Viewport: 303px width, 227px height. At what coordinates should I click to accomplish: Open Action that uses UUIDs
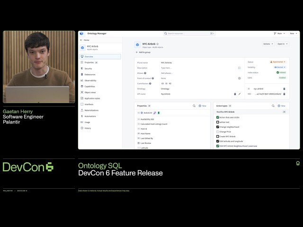pyautogui.click(x=229, y=117)
